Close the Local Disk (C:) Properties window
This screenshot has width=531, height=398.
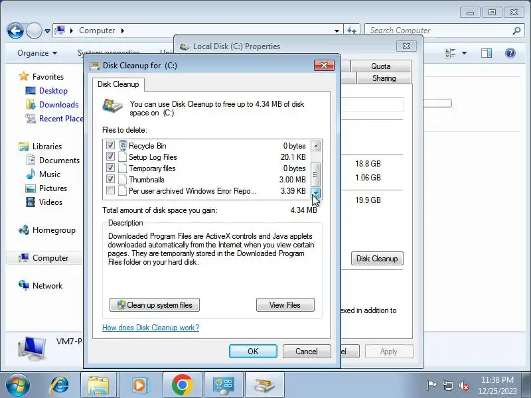click(x=406, y=46)
